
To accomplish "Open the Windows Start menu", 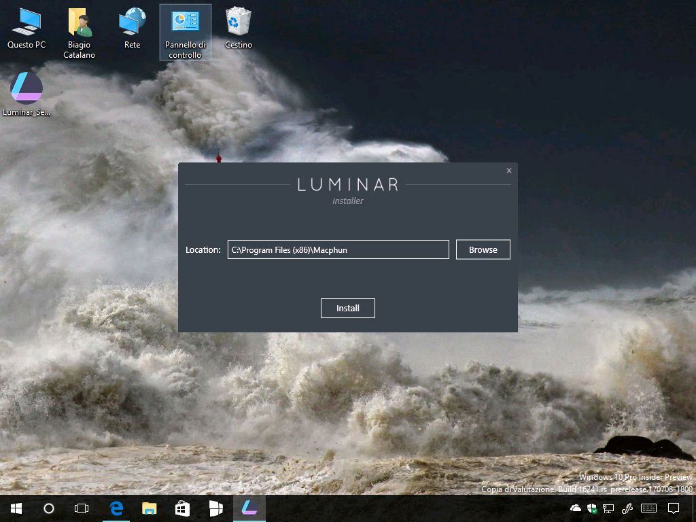I will tap(16, 508).
